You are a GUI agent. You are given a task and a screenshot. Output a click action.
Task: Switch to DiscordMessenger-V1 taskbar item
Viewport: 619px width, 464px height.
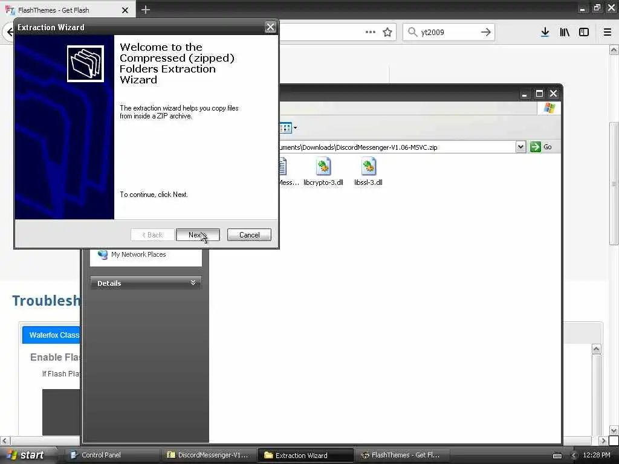click(209, 455)
